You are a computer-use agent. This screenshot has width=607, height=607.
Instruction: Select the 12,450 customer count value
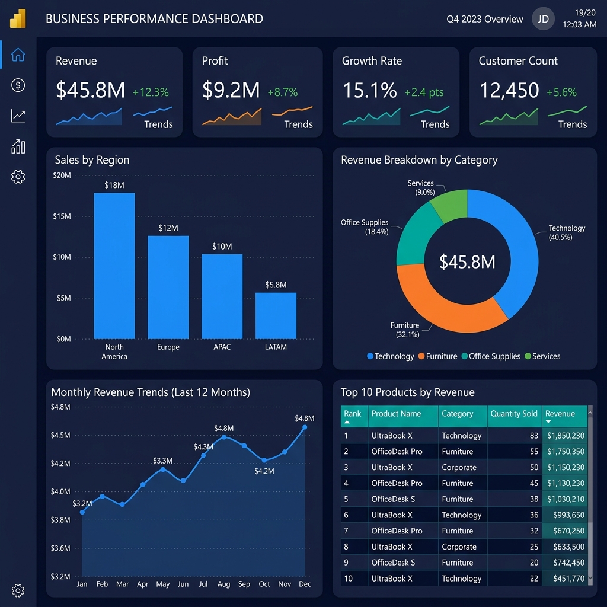[509, 90]
